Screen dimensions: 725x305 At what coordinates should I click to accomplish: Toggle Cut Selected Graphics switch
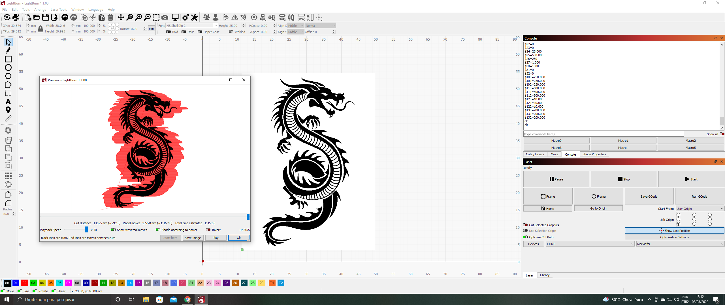[525, 225]
